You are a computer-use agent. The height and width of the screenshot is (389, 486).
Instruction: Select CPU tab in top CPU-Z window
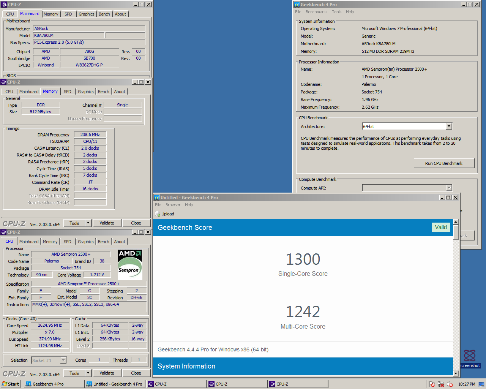(10, 14)
